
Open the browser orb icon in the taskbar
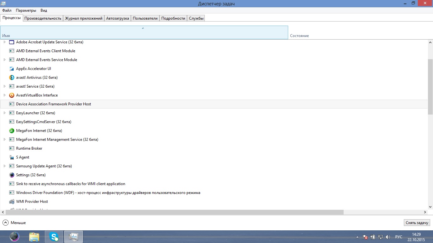point(15,237)
